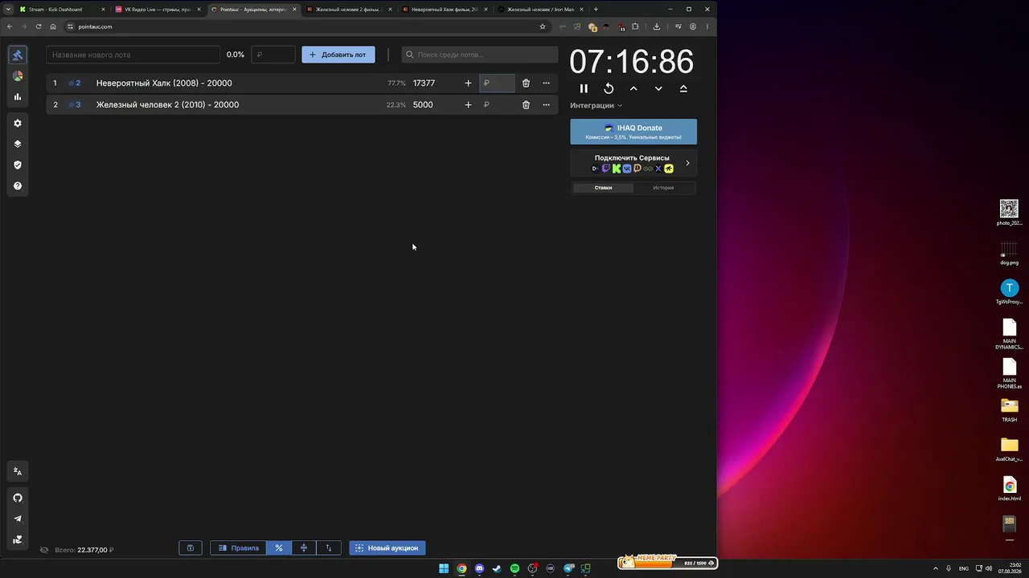Delete the Невероятный Халк lot with trash icon
This screenshot has height=578, width=1029.
point(526,83)
